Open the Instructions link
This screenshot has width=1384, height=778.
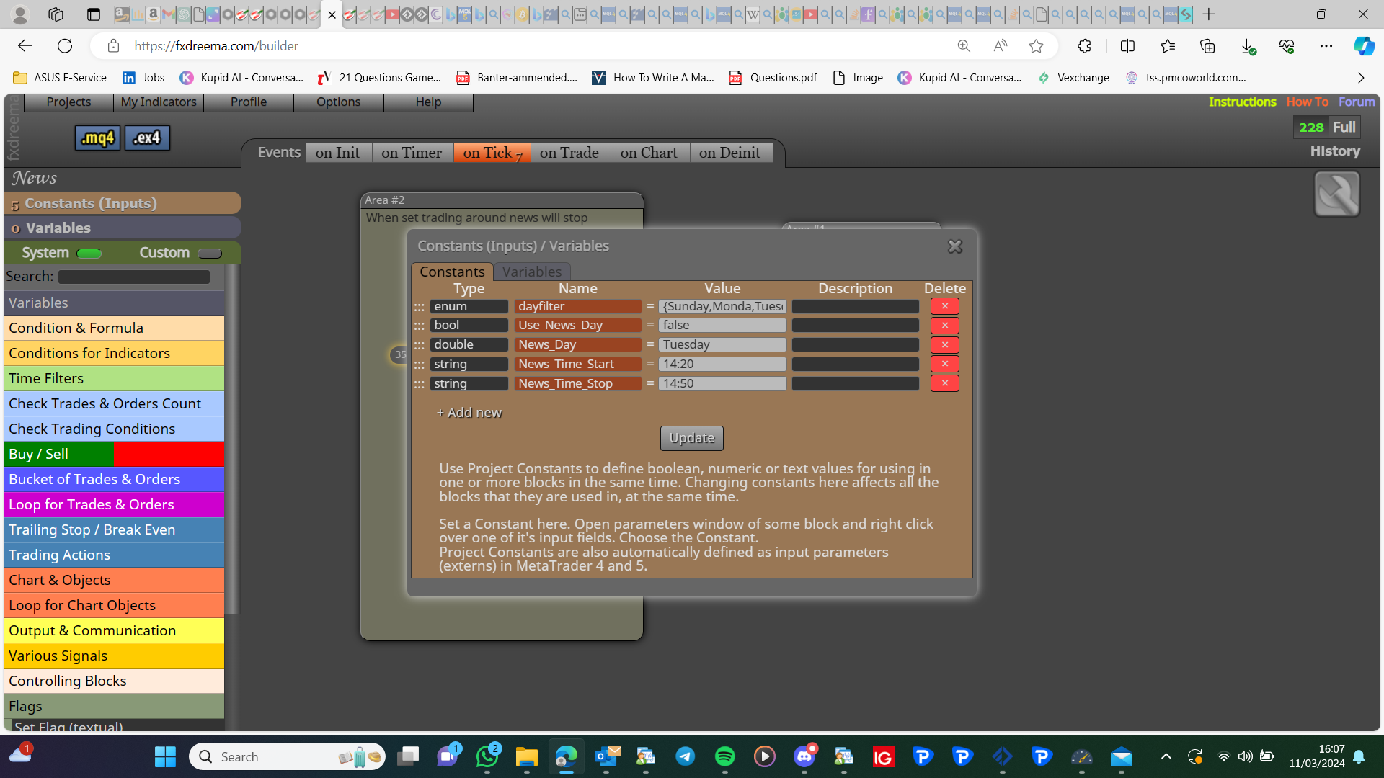point(1242,102)
